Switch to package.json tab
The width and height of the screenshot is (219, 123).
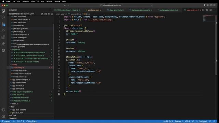coord(93,10)
